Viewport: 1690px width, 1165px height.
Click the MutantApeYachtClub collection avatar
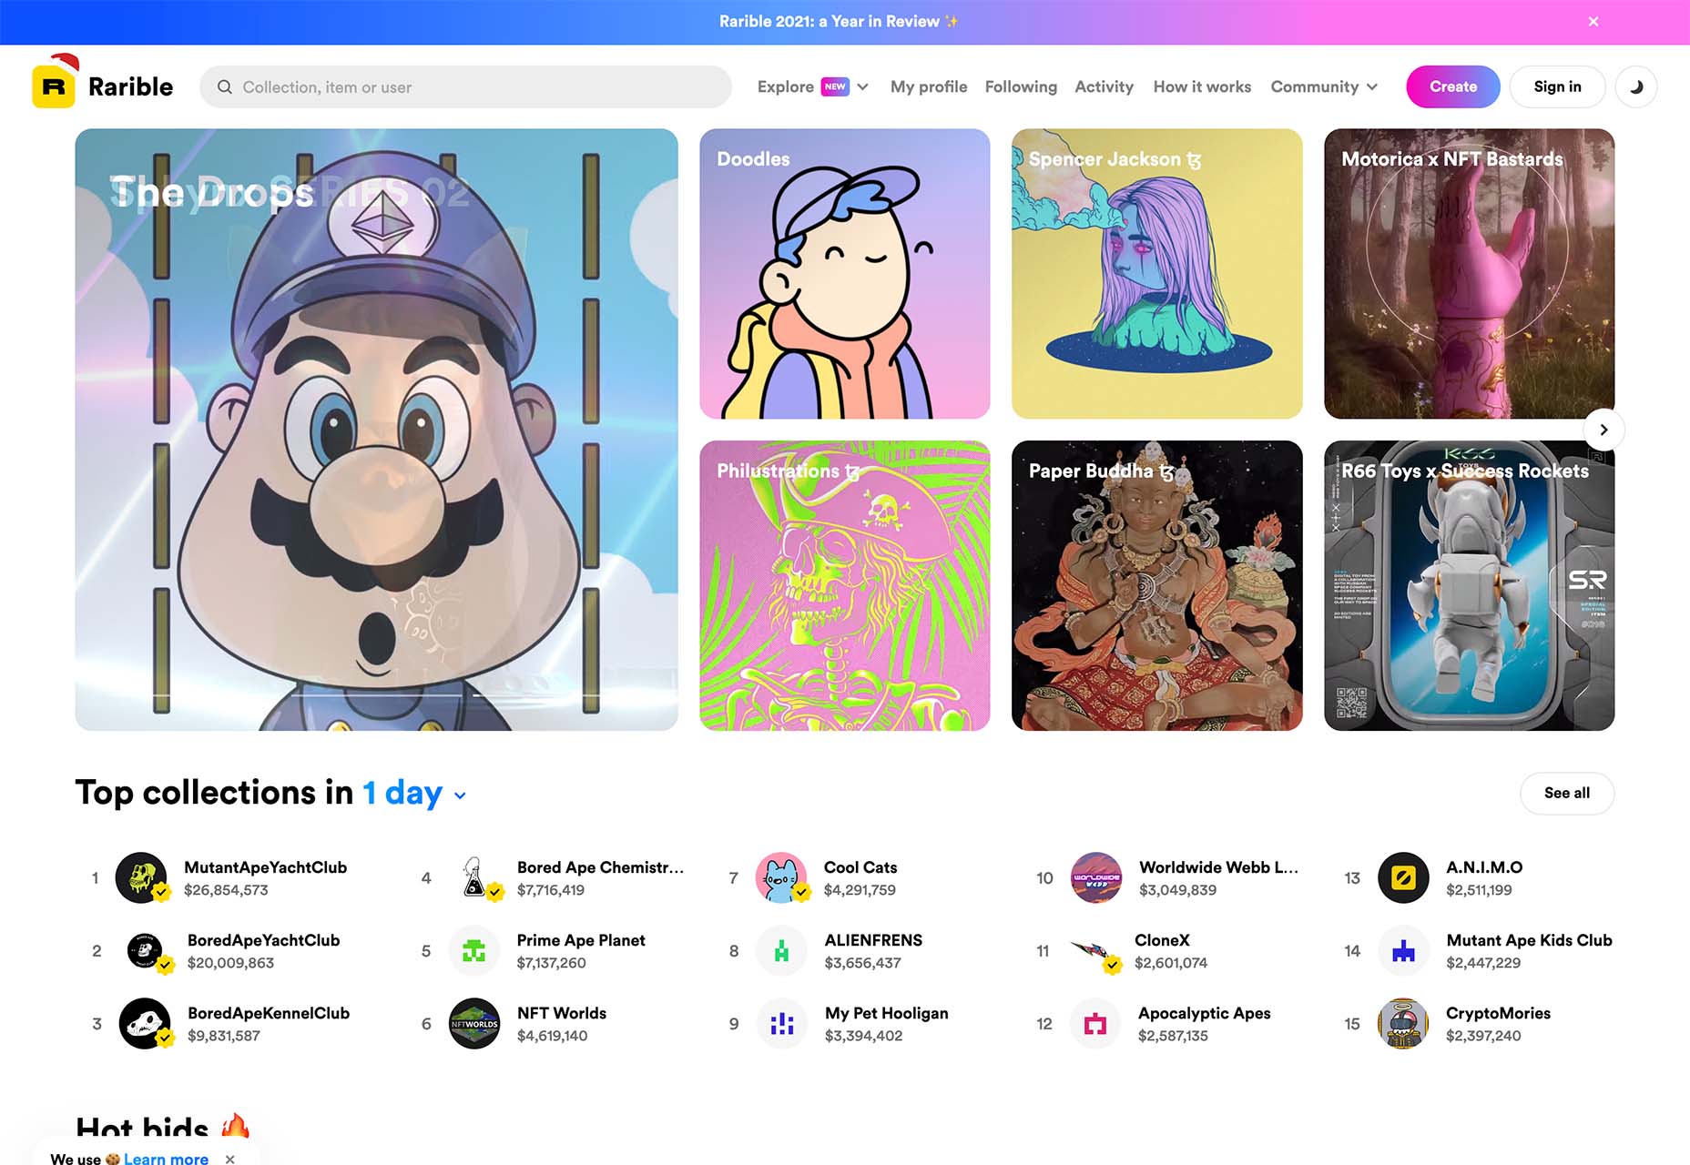[x=141, y=877]
